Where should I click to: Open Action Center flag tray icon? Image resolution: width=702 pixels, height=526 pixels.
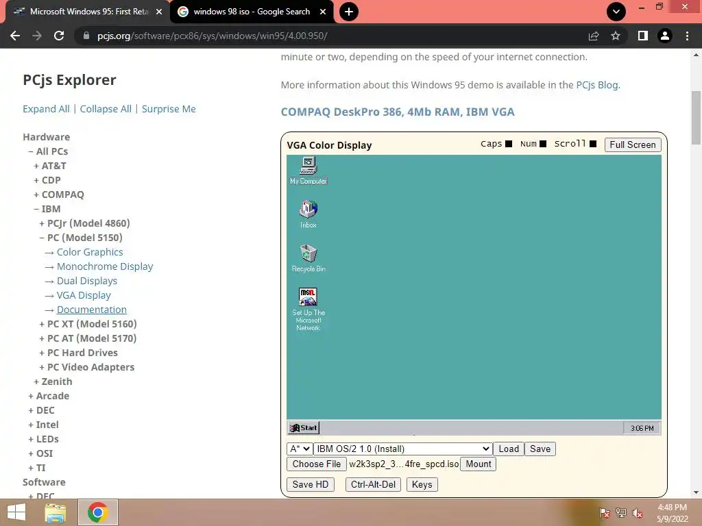[x=605, y=513]
